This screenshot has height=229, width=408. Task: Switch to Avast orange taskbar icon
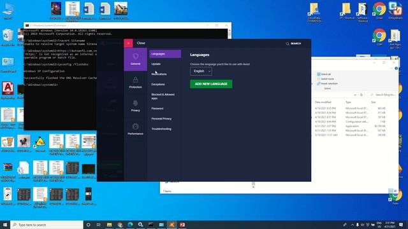(x=171, y=225)
